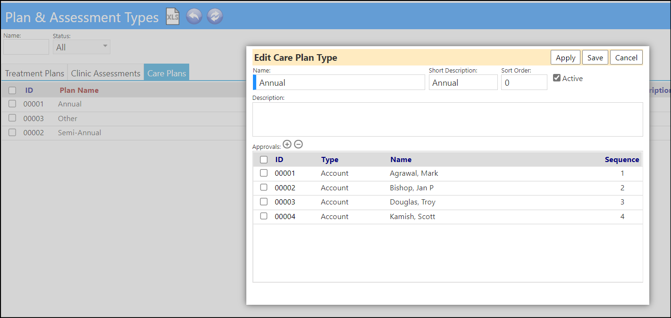Click the Description text area
The height and width of the screenshot is (318, 671).
pos(448,119)
